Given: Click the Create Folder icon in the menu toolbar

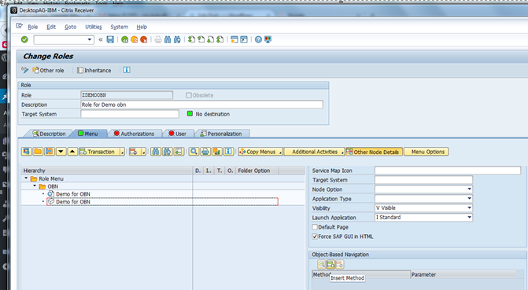Looking at the screenshot, I should [x=38, y=152].
